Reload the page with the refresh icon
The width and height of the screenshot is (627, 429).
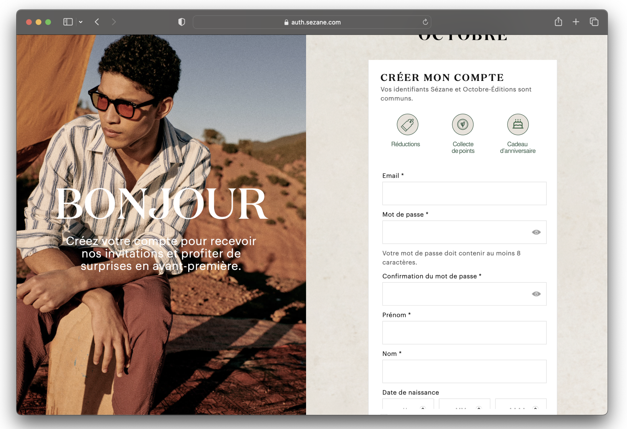pos(425,22)
